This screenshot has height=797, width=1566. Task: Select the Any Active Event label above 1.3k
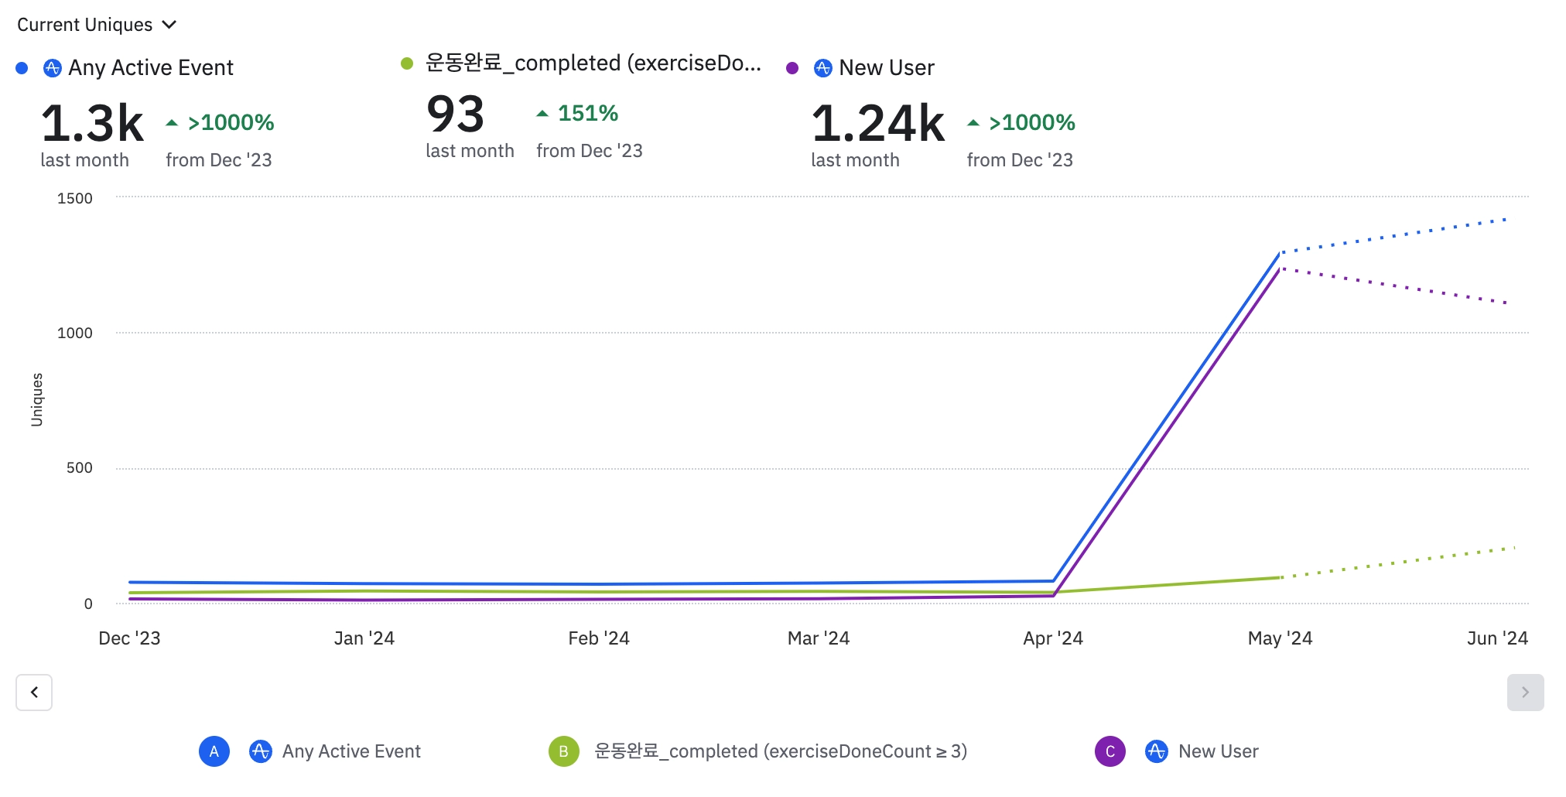[151, 68]
